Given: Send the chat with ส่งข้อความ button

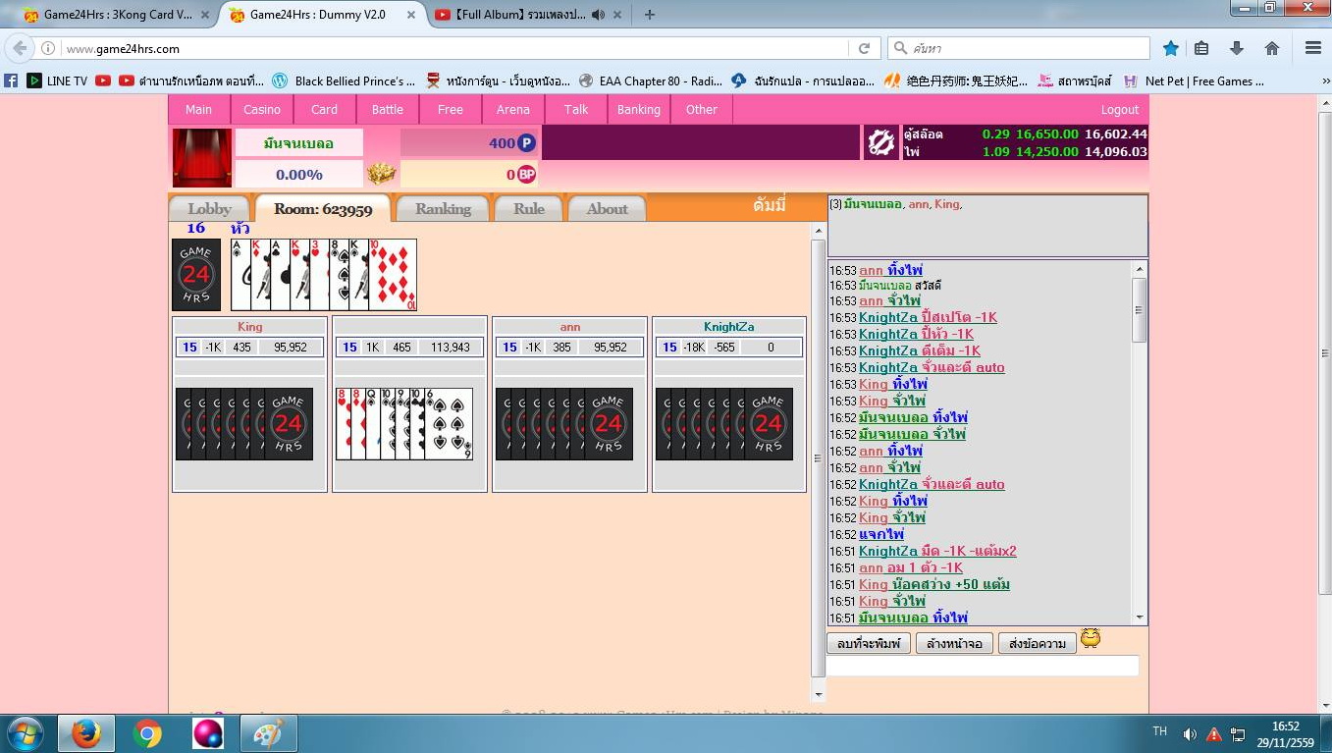Looking at the screenshot, I should click(x=1036, y=644).
